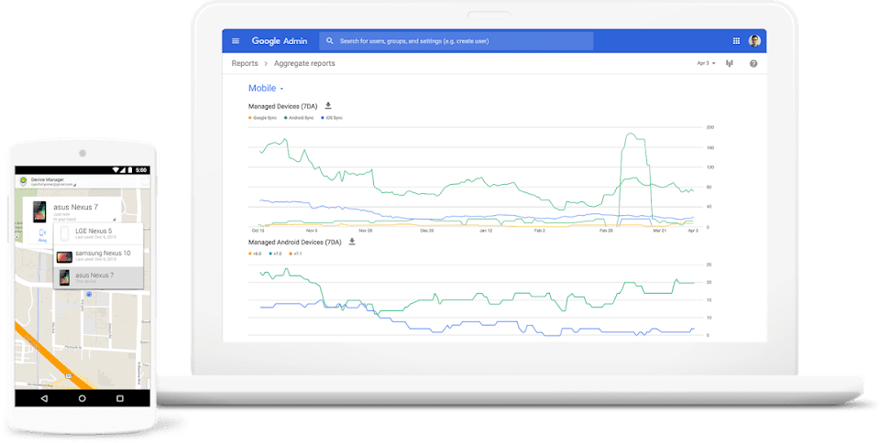Click the chart view icon beside Apr 3
This screenshot has width=880, height=443.
click(730, 63)
